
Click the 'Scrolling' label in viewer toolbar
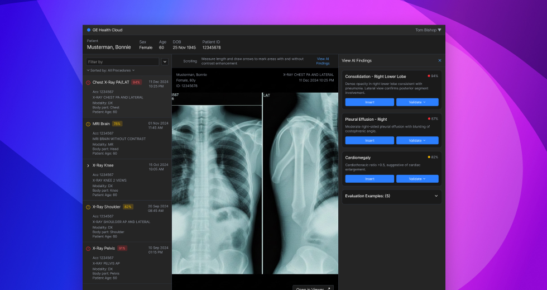[190, 61]
